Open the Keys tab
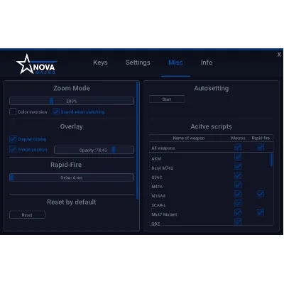This screenshot has width=284, height=284. pos(100,62)
